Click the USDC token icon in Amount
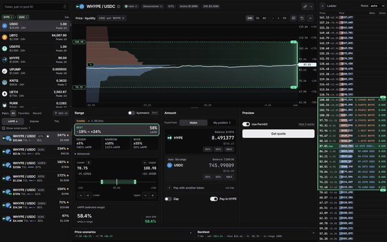Image resolution: width=387 pixels, height=242 pixels. [x=170, y=165]
